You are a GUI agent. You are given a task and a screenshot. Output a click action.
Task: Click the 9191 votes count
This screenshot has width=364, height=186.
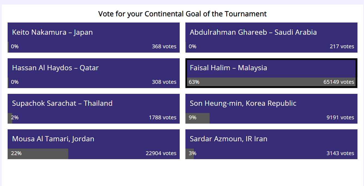pyautogui.click(x=340, y=117)
